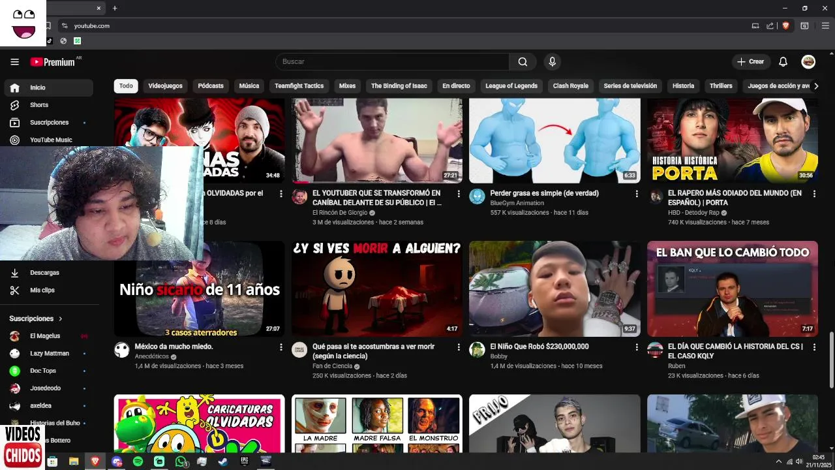Open Spotify from the taskbar
Image resolution: width=835 pixels, height=470 pixels.
click(138, 461)
